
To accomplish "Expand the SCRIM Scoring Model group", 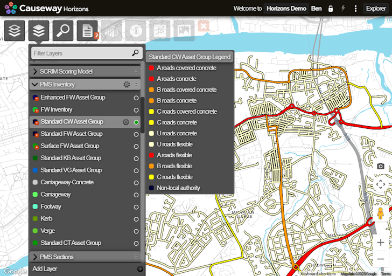I will pyautogui.click(x=36, y=71).
